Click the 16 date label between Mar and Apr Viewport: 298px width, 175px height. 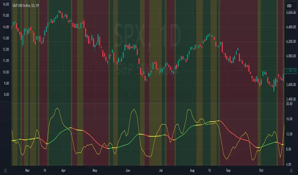point(45,171)
